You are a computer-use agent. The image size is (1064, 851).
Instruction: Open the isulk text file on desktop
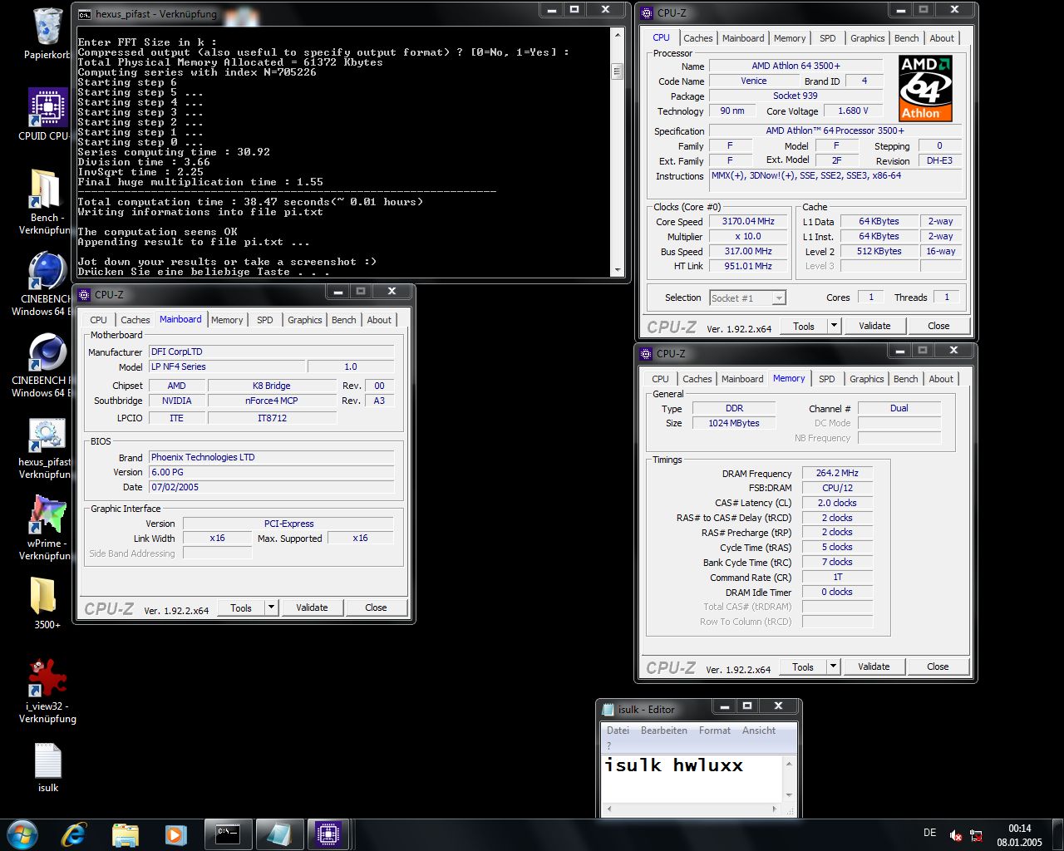click(47, 760)
